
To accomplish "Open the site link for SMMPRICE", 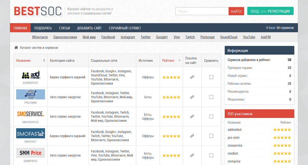I will (x=192, y=155).
